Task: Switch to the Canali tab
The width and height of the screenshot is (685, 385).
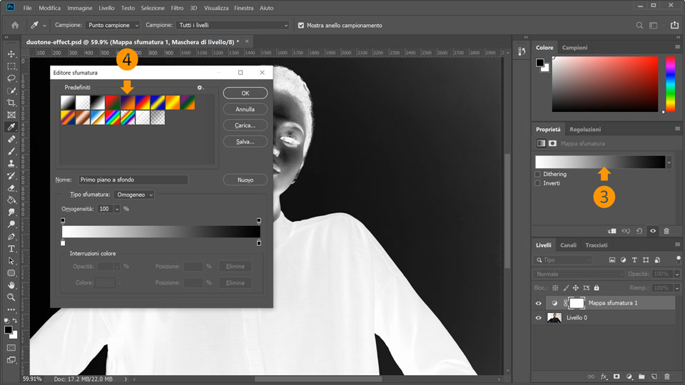Action: pos(569,245)
